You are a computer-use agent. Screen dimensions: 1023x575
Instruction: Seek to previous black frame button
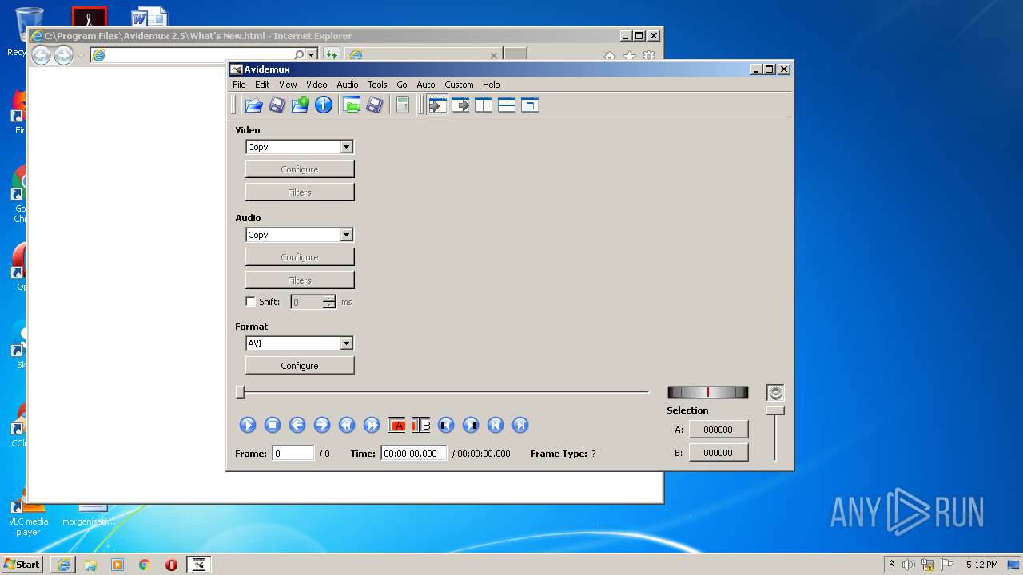[x=446, y=425]
